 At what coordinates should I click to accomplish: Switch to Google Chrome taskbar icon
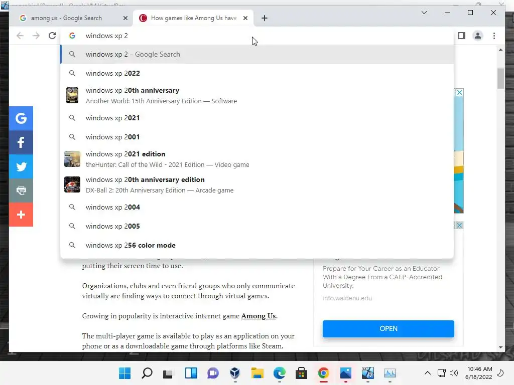(324, 373)
